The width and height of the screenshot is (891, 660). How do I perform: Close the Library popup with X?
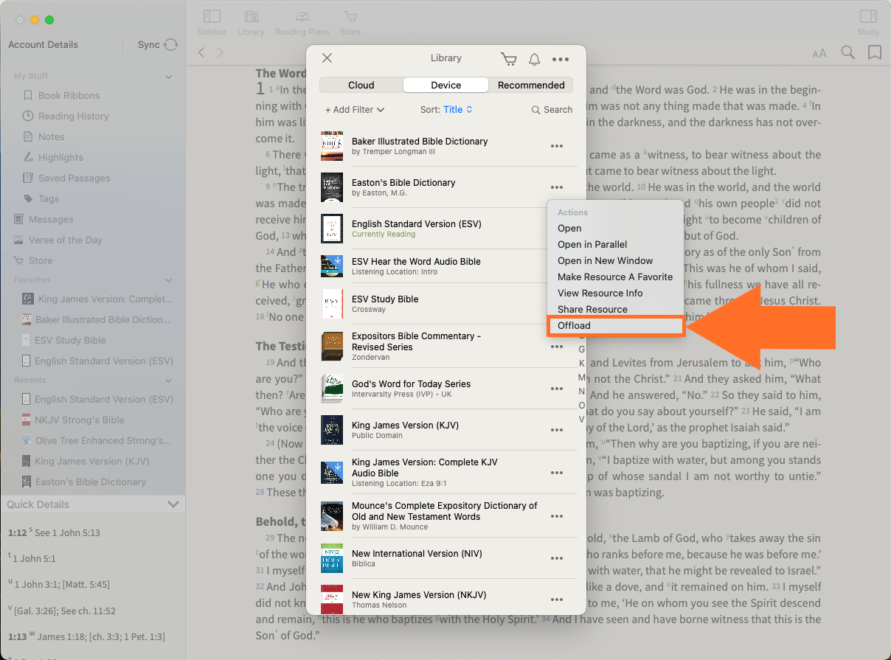(327, 58)
